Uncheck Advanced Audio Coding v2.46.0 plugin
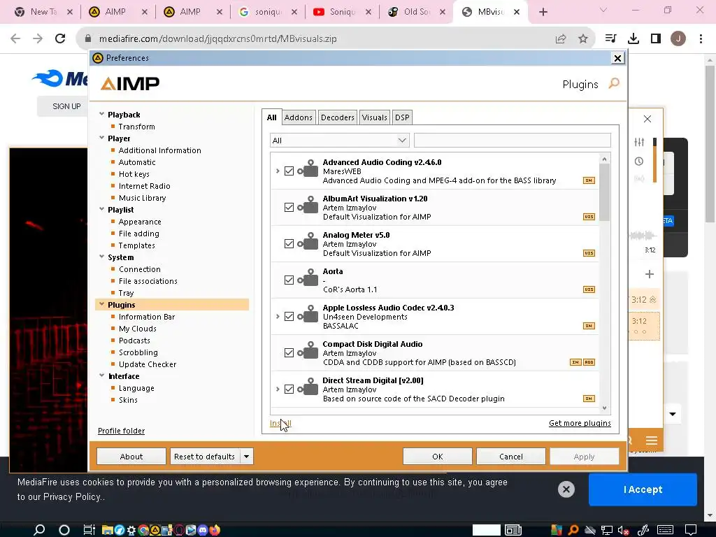Screen dimensions: 716x537 (x=289, y=171)
